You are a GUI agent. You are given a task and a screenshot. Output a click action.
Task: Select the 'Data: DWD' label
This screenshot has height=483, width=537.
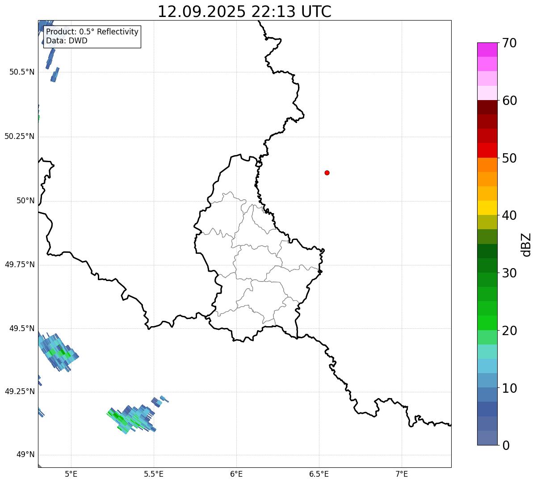point(67,41)
